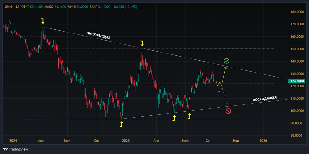Click the 2024 time axis label
Image resolution: width=309 pixels, height=154 pixels.
(x=13, y=141)
